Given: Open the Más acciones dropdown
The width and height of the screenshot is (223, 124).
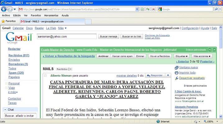Looking at the screenshot, I should point(202,56).
